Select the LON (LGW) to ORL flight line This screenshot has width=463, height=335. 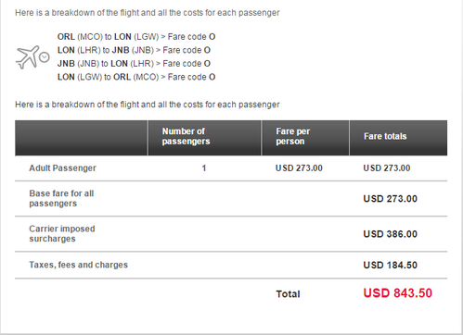pos(136,77)
